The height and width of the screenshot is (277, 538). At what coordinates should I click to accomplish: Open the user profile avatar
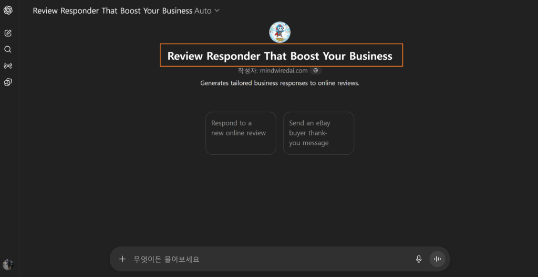coord(8,264)
